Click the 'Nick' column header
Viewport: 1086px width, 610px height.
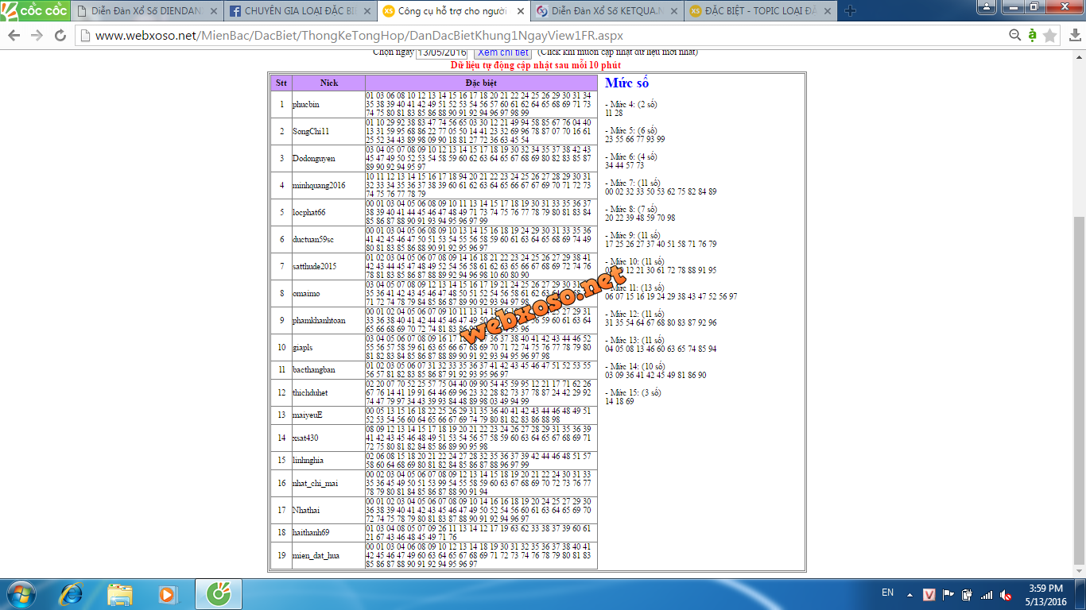pos(329,83)
